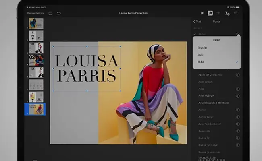Play the slideshow with the Play button
This screenshot has height=161, width=262.
click(202, 13)
